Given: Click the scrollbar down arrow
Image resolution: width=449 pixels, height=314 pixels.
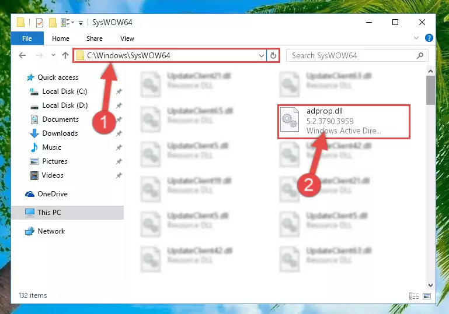Looking at the screenshot, I should 430,285.
